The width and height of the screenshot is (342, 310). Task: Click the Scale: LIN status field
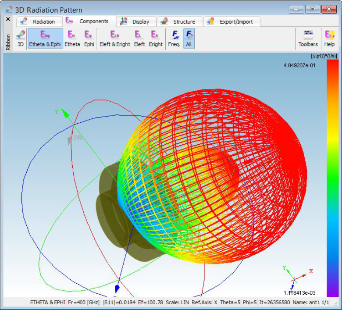tap(177, 302)
